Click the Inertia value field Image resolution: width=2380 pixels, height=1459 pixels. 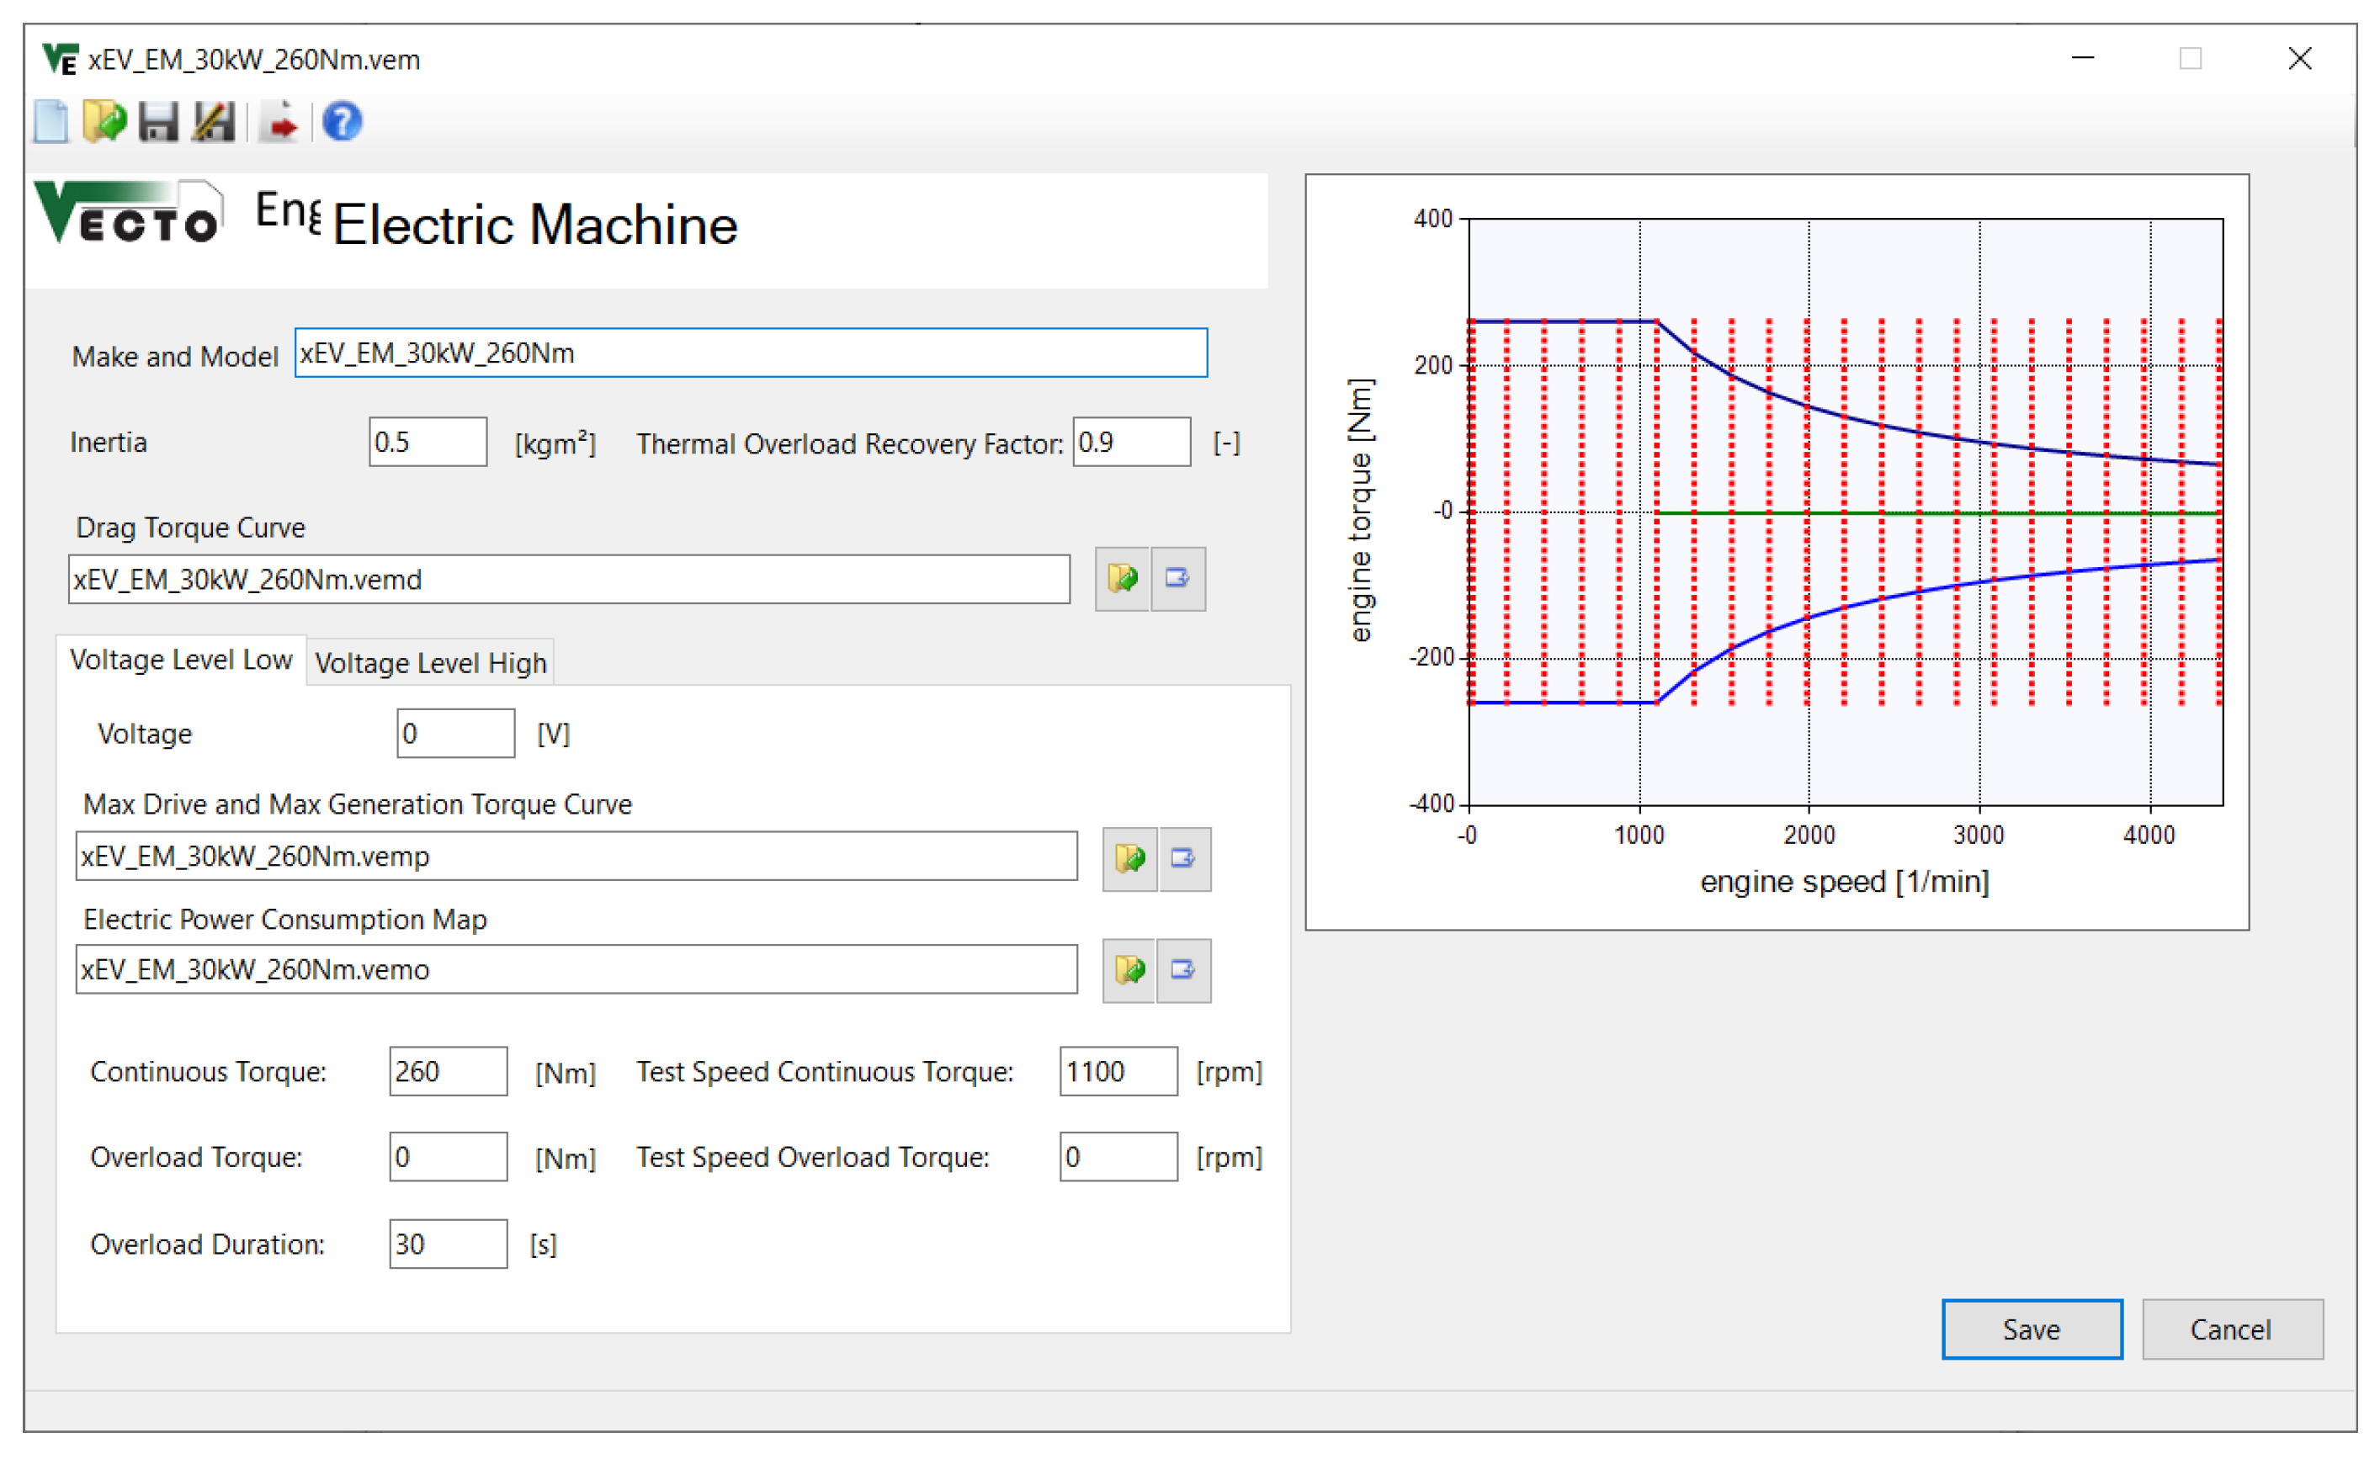427,443
